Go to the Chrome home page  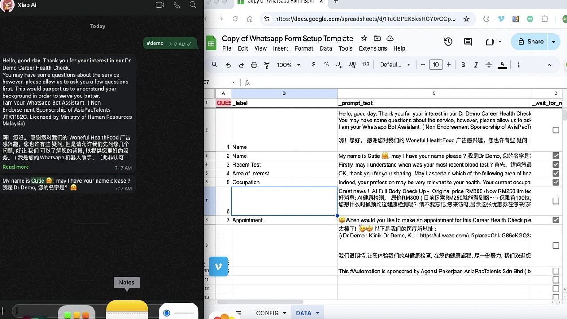[x=250, y=19]
